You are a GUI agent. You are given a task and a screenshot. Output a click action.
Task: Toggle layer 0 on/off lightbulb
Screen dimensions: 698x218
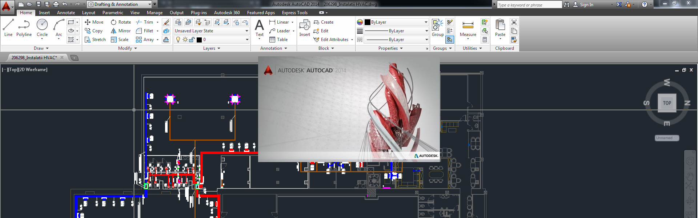[178, 40]
